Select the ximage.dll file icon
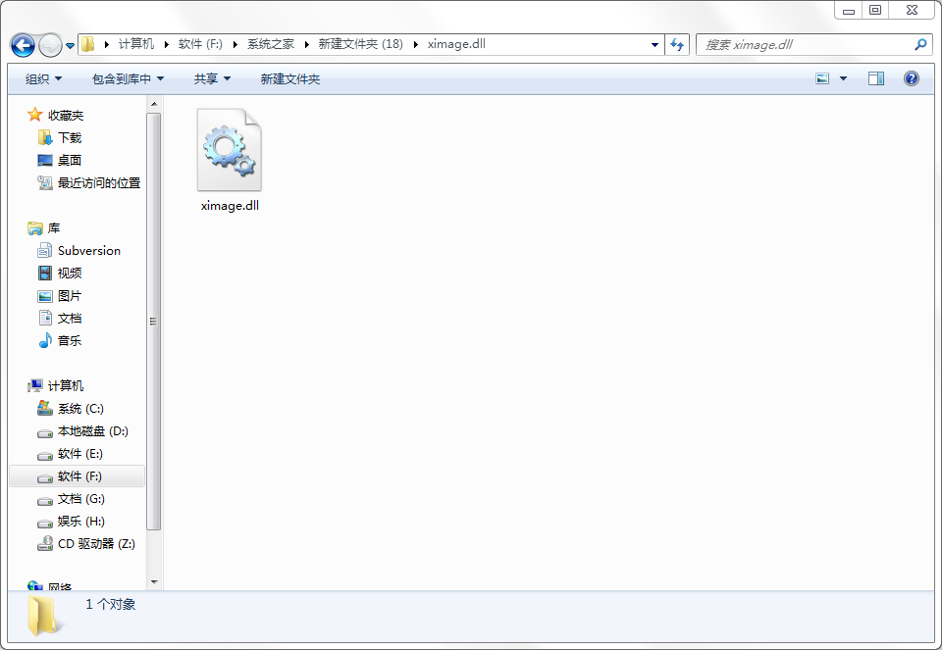Viewport: 942px width, 650px height. (x=229, y=150)
